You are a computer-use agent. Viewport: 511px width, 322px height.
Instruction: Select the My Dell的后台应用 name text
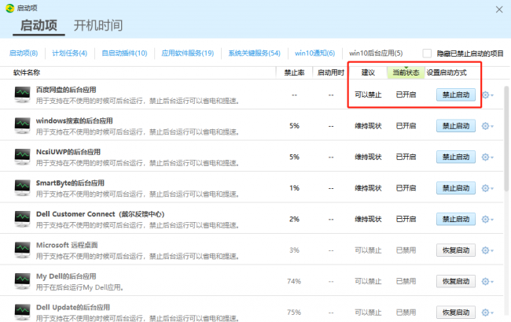click(x=66, y=276)
